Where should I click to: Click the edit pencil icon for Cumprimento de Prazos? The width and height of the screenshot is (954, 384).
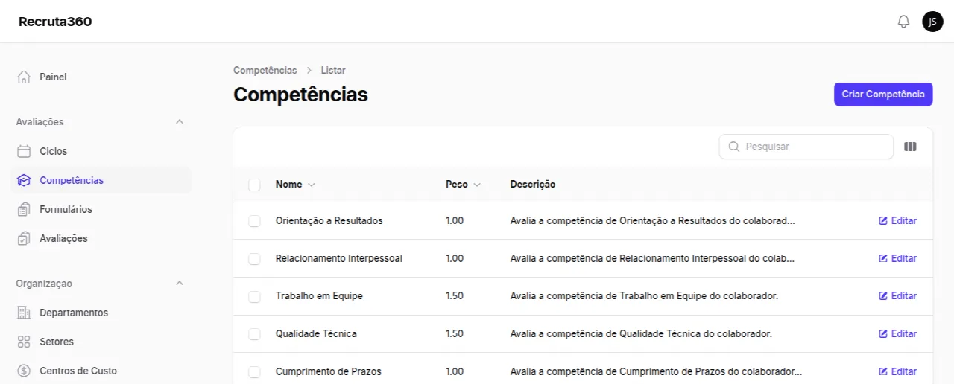click(883, 371)
